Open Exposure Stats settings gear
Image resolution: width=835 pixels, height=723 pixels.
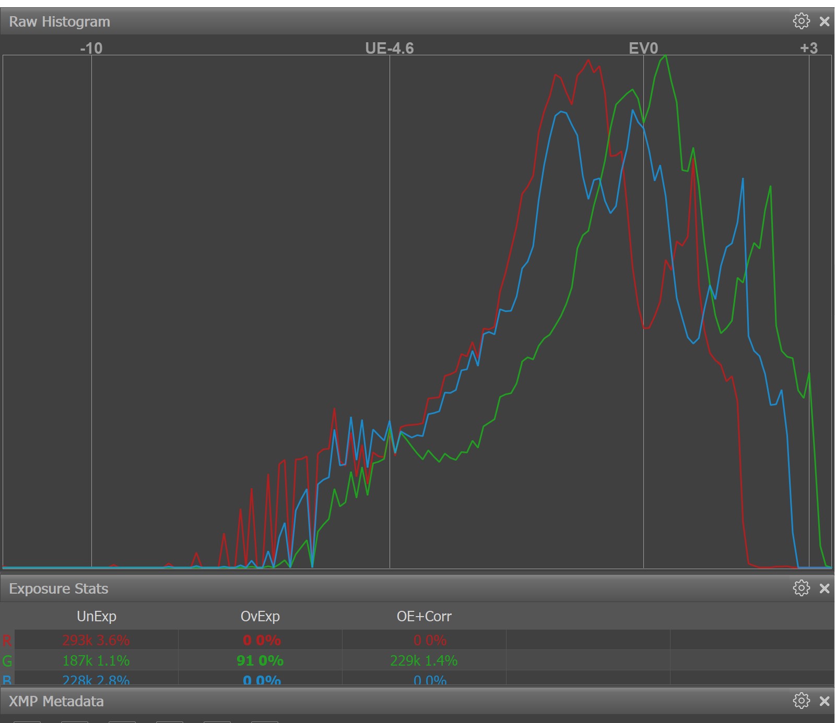[x=801, y=588]
